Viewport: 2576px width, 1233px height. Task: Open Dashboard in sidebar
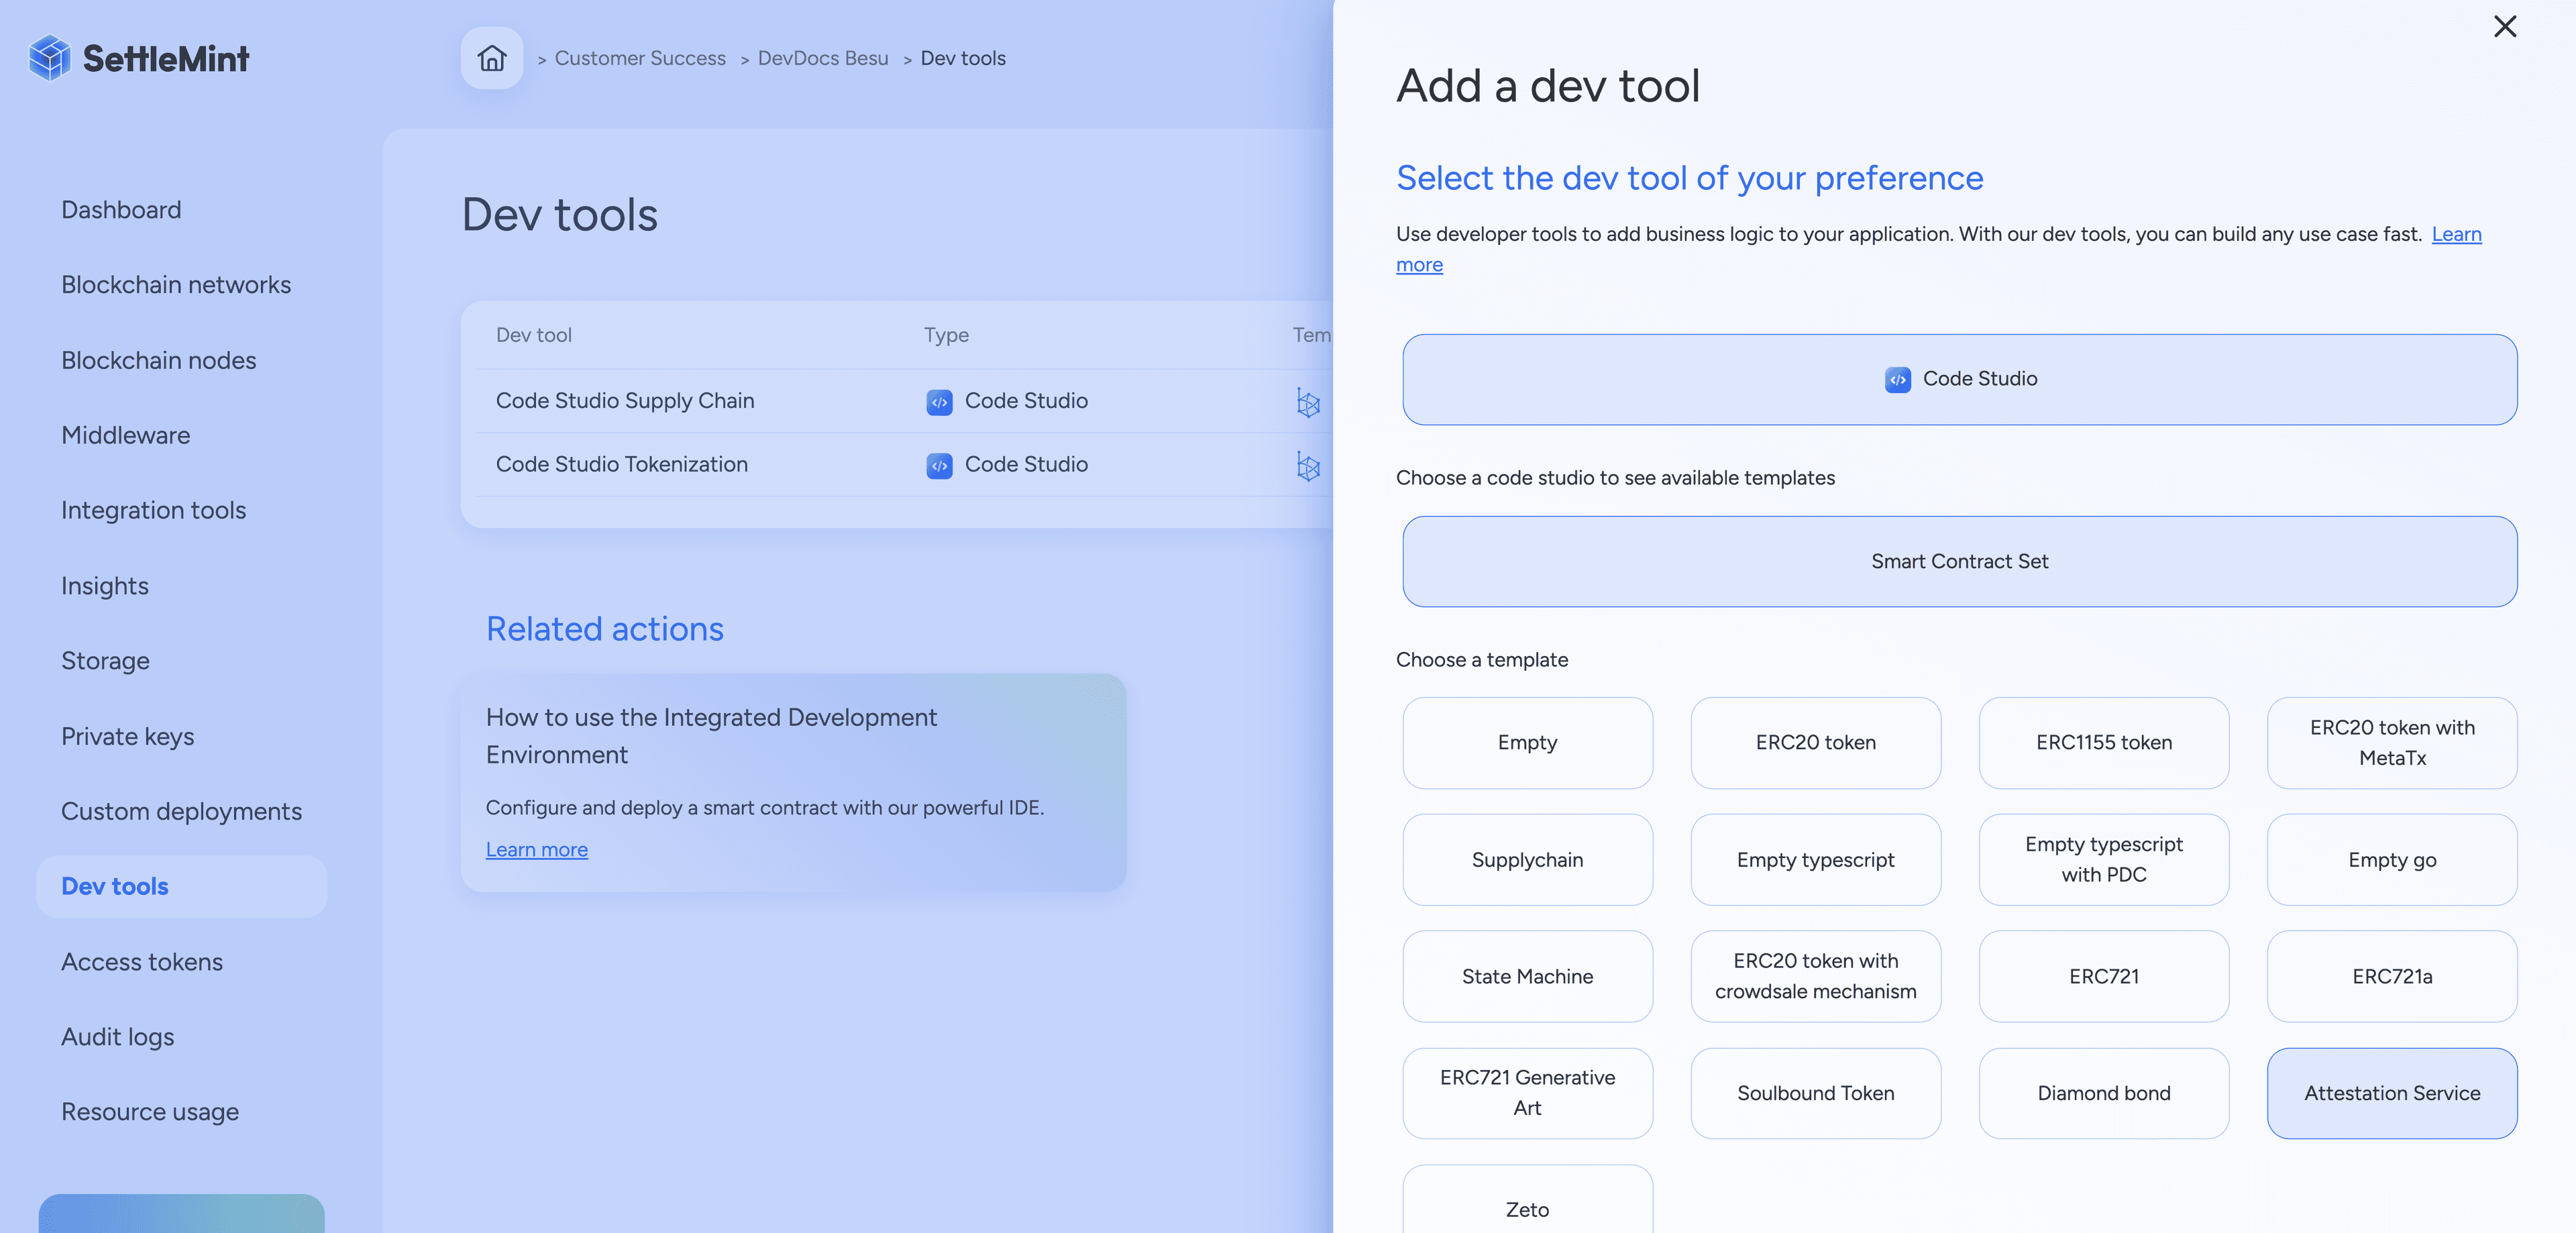point(121,210)
